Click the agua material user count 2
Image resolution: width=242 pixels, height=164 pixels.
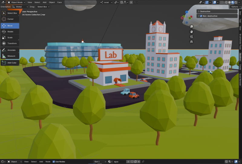coord(128,162)
